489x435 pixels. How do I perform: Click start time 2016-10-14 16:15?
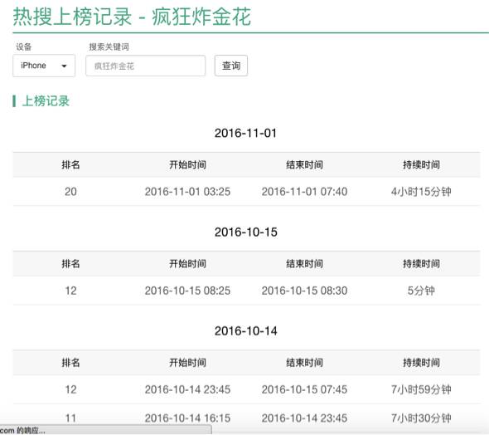tap(187, 418)
